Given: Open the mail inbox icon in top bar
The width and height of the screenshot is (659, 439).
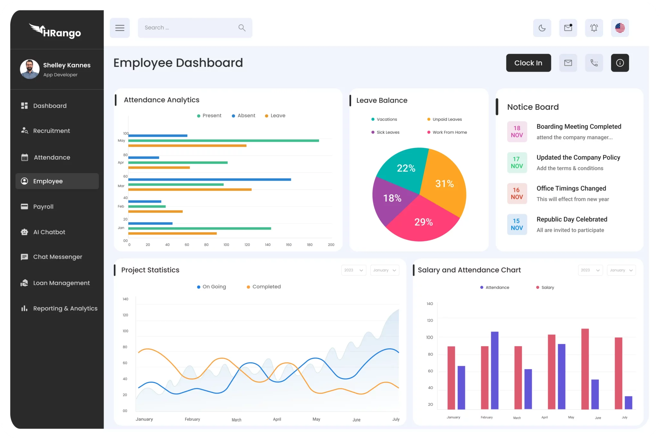Looking at the screenshot, I should 568,28.
